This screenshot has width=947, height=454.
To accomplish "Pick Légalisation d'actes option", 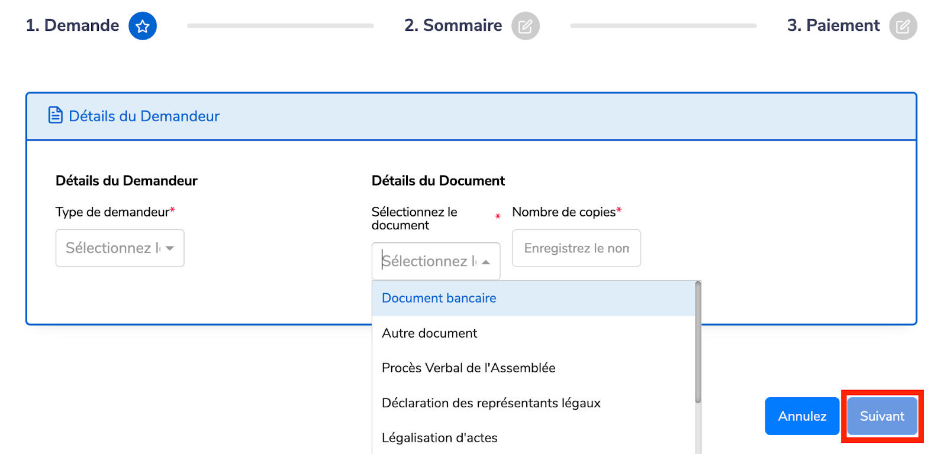I will pyautogui.click(x=533, y=437).
